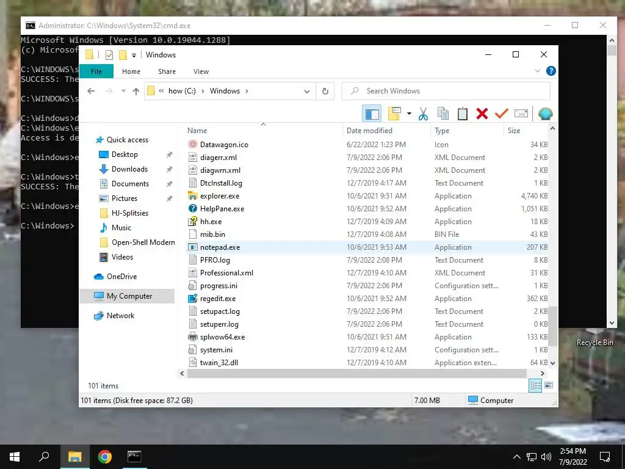Open Music in the navigation pane
Screen dimensions: 625x469
click(x=121, y=228)
